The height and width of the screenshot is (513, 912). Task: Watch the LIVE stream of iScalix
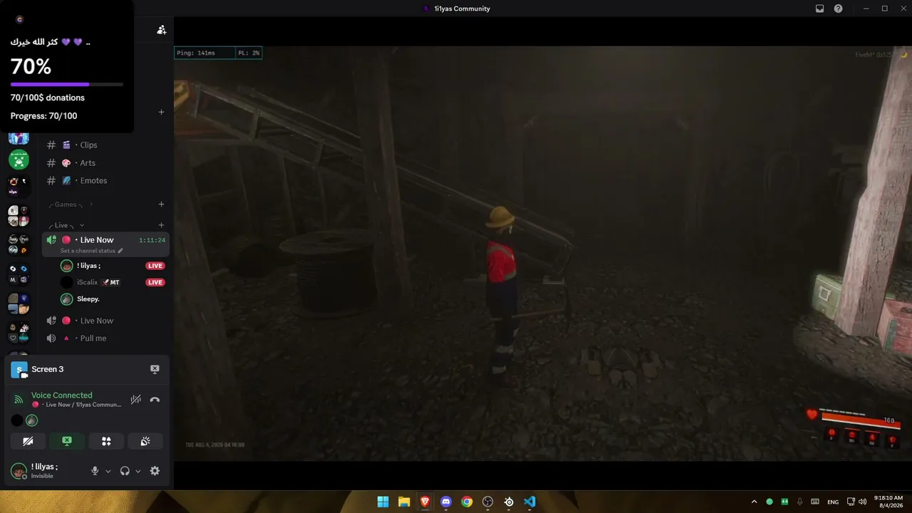[x=155, y=282]
